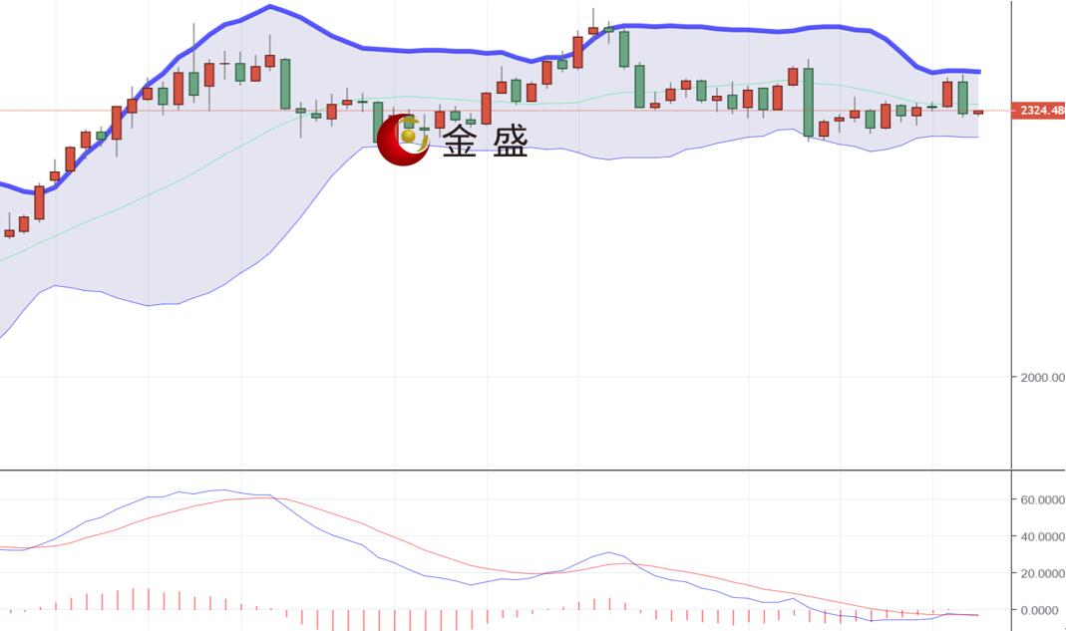Select the peak of the thick upper Bollinger band

pyautogui.click(x=270, y=7)
